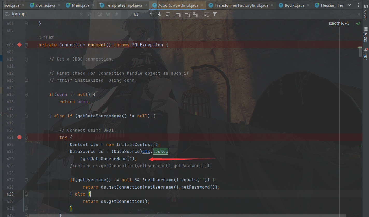369x217 pixels.
Task: Add selection for next occurrence
Action: click(179, 14)
